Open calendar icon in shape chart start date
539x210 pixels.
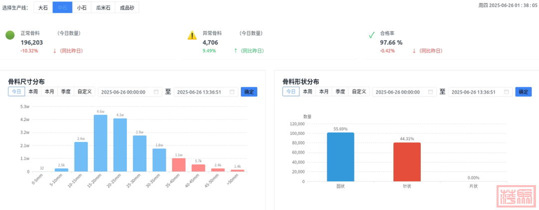pos(430,92)
